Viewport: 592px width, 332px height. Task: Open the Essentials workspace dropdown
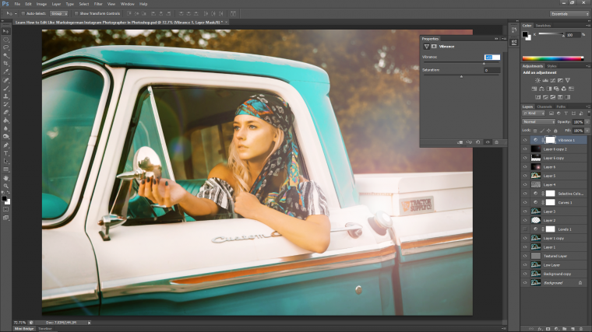pyautogui.click(x=569, y=13)
